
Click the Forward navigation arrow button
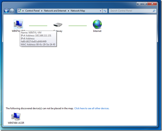(x=12, y=11)
